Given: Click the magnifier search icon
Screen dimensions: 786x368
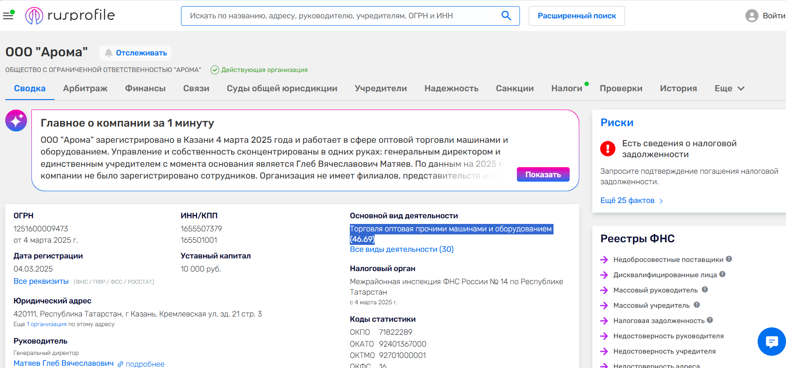Looking at the screenshot, I should coord(506,16).
